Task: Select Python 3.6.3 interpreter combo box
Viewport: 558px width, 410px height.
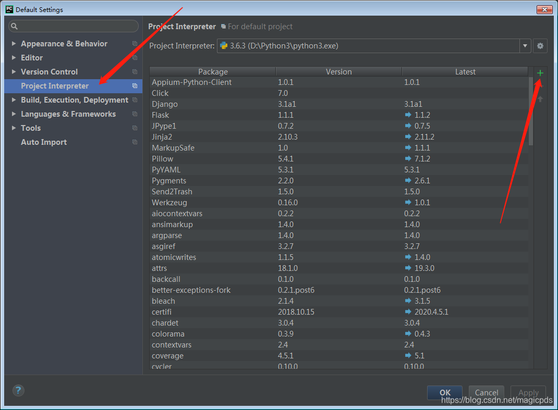Action: click(x=374, y=46)
